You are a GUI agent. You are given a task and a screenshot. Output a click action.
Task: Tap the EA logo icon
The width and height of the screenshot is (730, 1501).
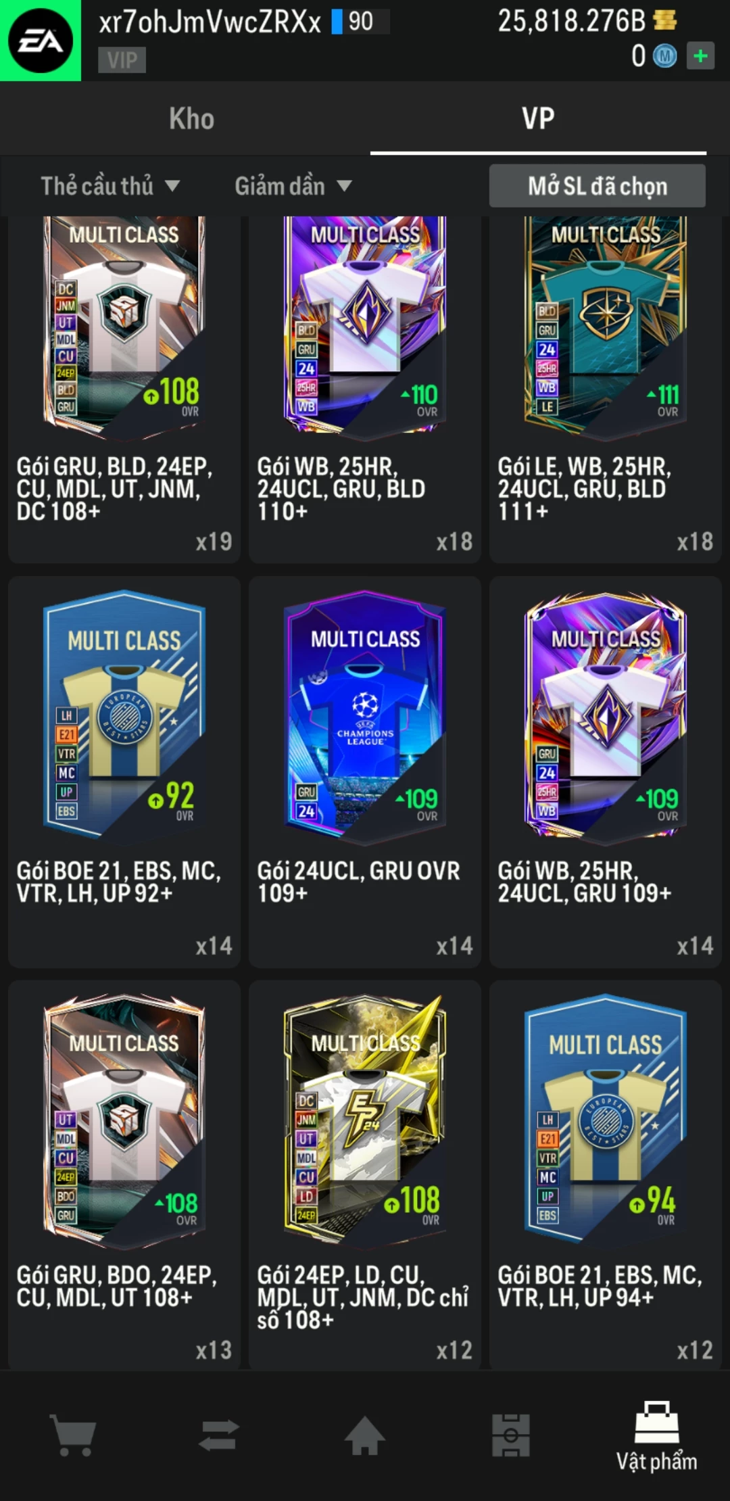point(41,41)
